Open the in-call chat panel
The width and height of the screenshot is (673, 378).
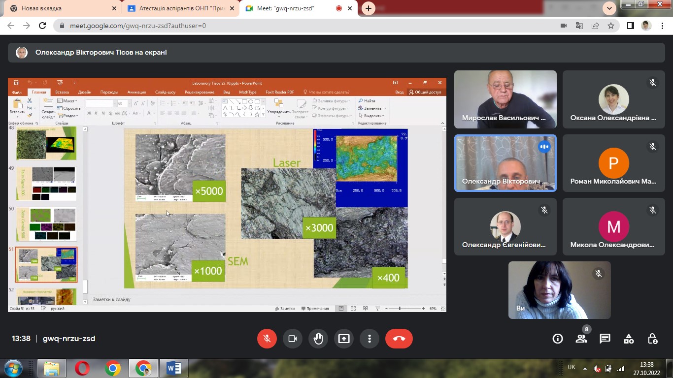click(x=605, y=339)
